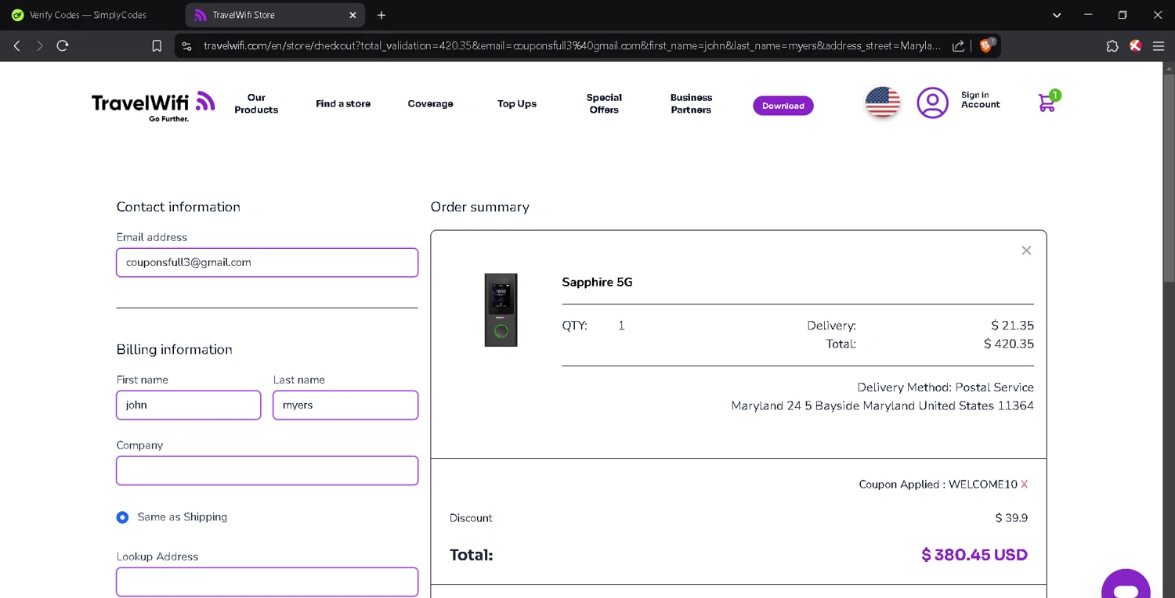
Task: Click the Sign in Account avatar icon
Action: click(932, 103)
